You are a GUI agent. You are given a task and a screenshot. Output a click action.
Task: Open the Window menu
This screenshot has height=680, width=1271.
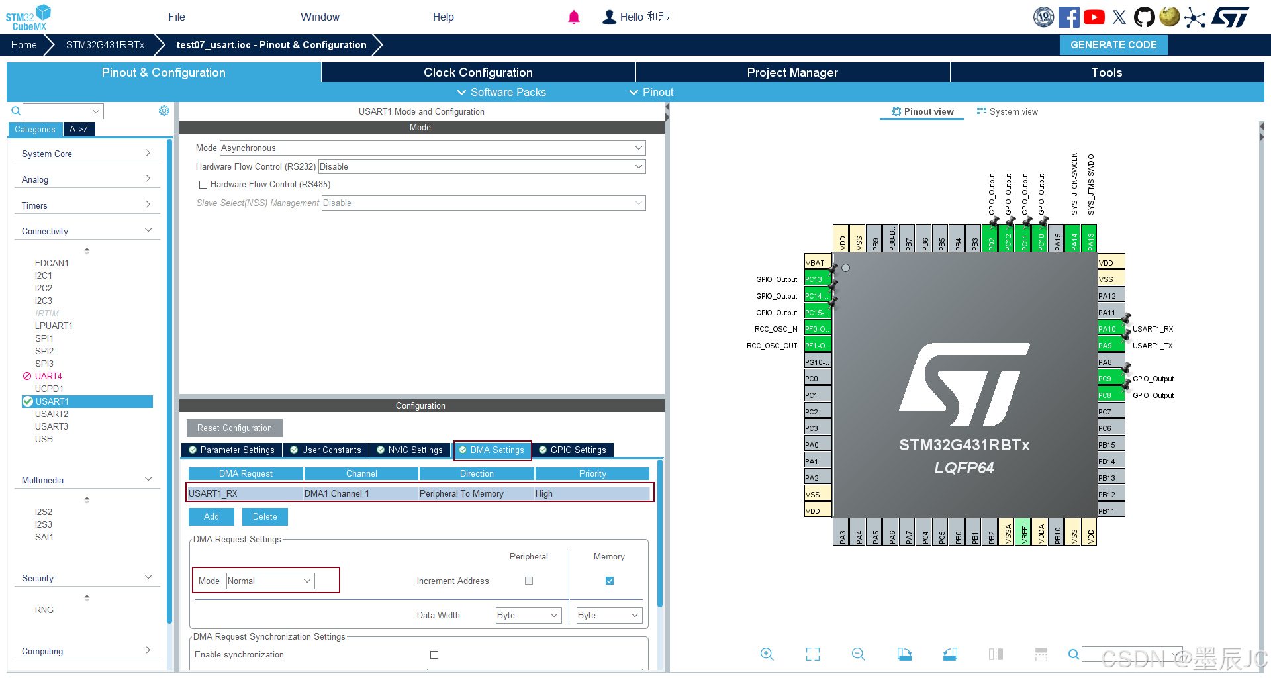click(320, 17)
